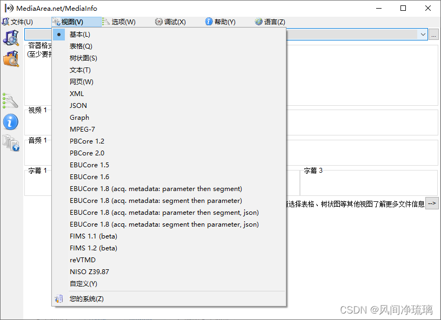Expand the file path dropdown arrow

tap(423, 35)
